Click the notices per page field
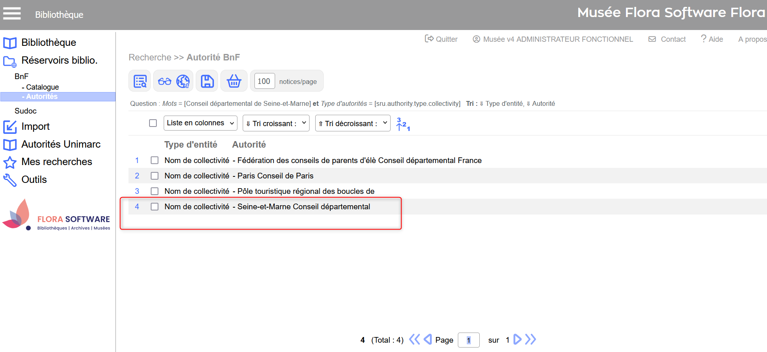The width and height of the screenshot is (767, 352). [x=264, y=81]
